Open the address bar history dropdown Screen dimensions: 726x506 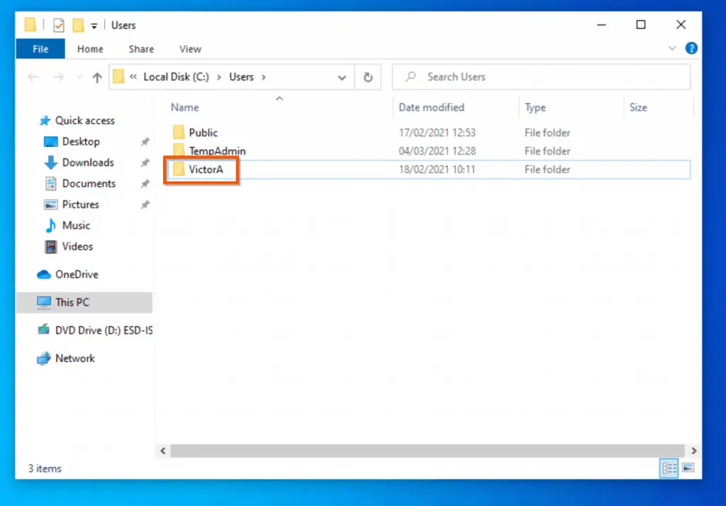[342, 77]
